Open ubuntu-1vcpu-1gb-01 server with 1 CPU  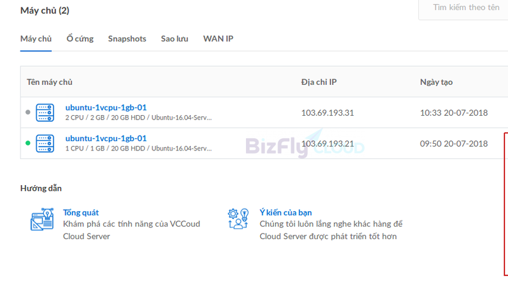[106, 138]
